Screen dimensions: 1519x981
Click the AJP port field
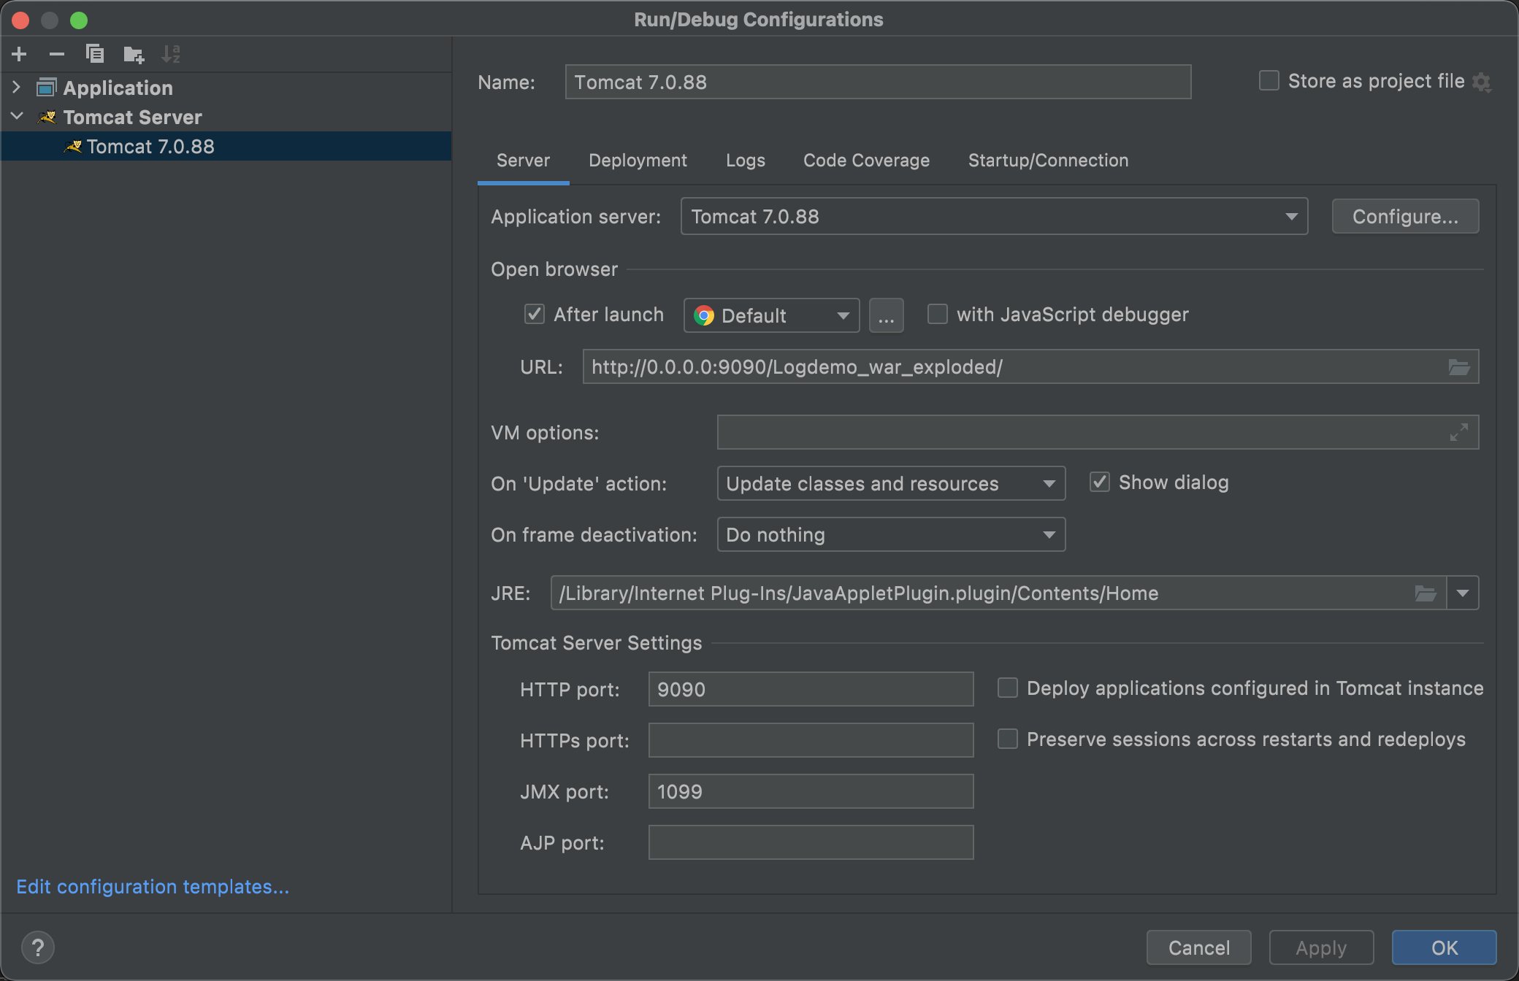click(811, 842)
